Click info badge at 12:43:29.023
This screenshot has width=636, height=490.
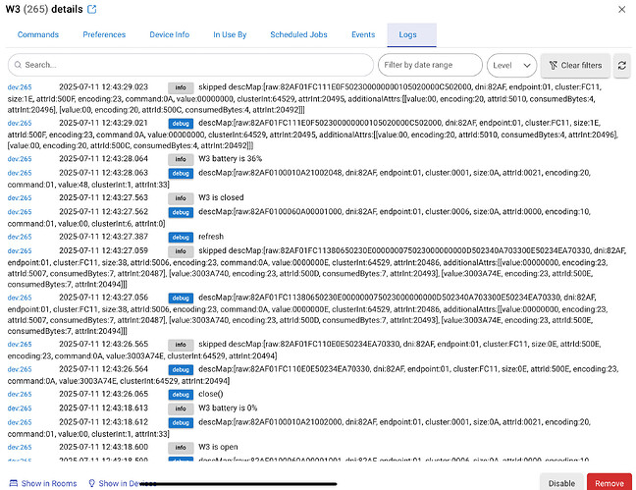click(x=181, y=87)
